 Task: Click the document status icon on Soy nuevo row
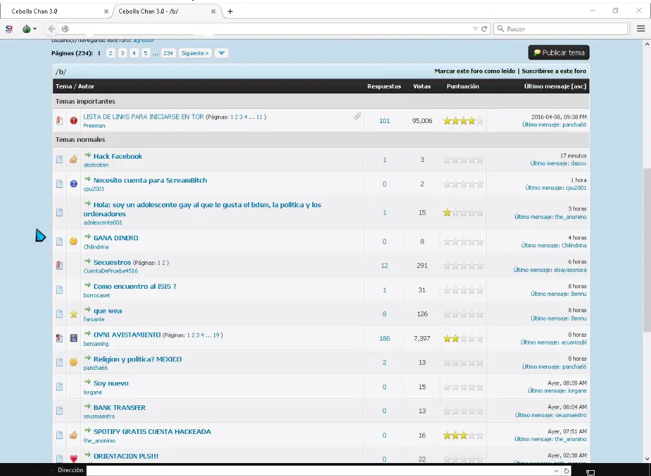click(60, 387)
